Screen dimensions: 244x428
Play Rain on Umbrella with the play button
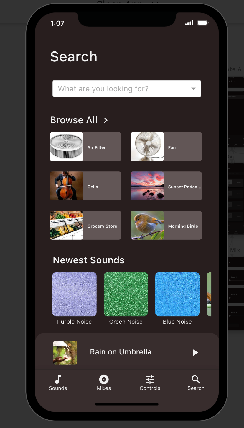point(195,352)
